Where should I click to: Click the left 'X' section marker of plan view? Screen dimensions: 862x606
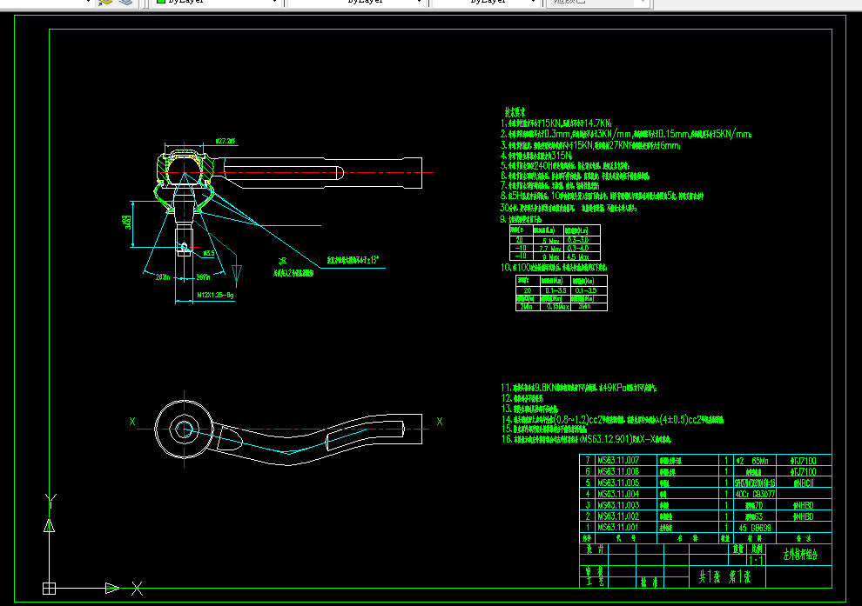click(132, 422)
